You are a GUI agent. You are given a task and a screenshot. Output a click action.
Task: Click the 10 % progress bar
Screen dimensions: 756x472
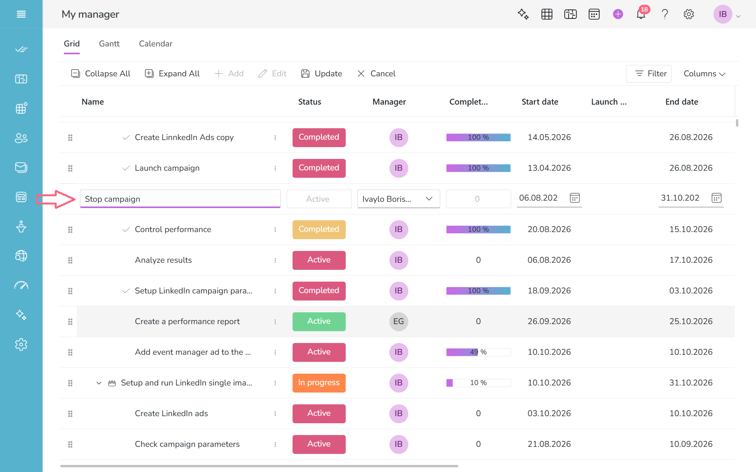(478, 383)
